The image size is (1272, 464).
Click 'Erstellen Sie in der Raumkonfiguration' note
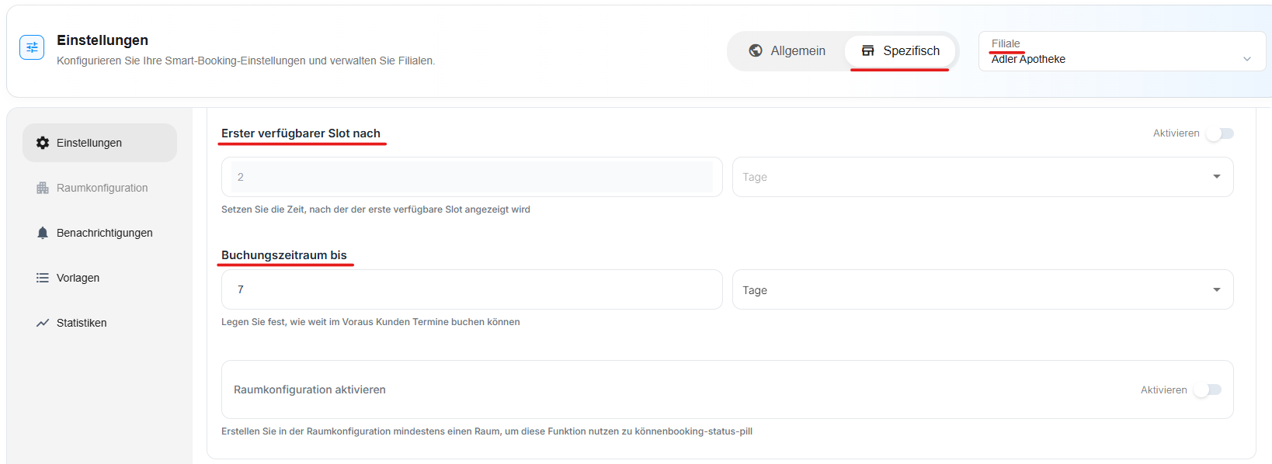pos(487,431)
